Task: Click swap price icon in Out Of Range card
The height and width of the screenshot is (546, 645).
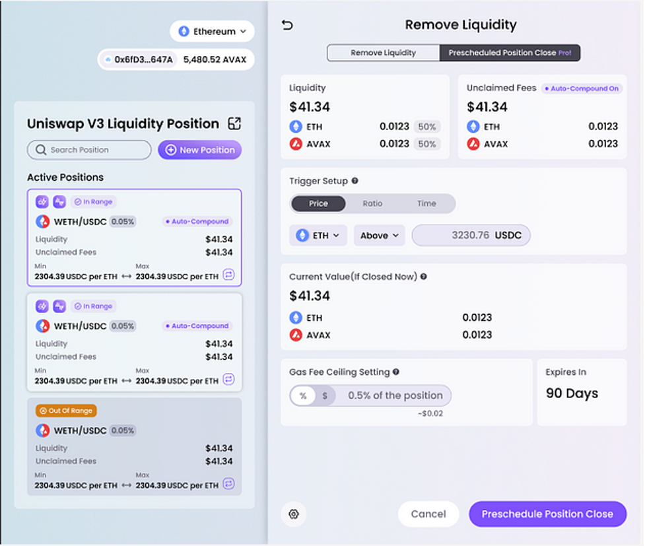Action: [x=228, y=483]
